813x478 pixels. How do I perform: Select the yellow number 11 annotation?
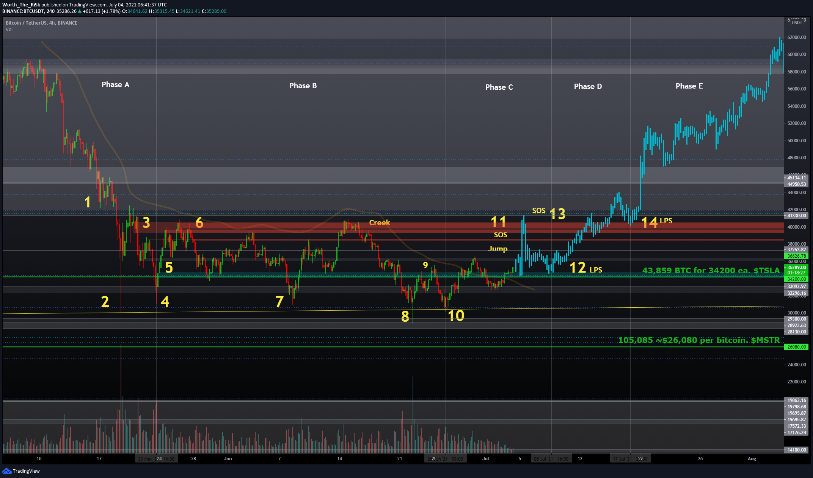tap(498, 222)
